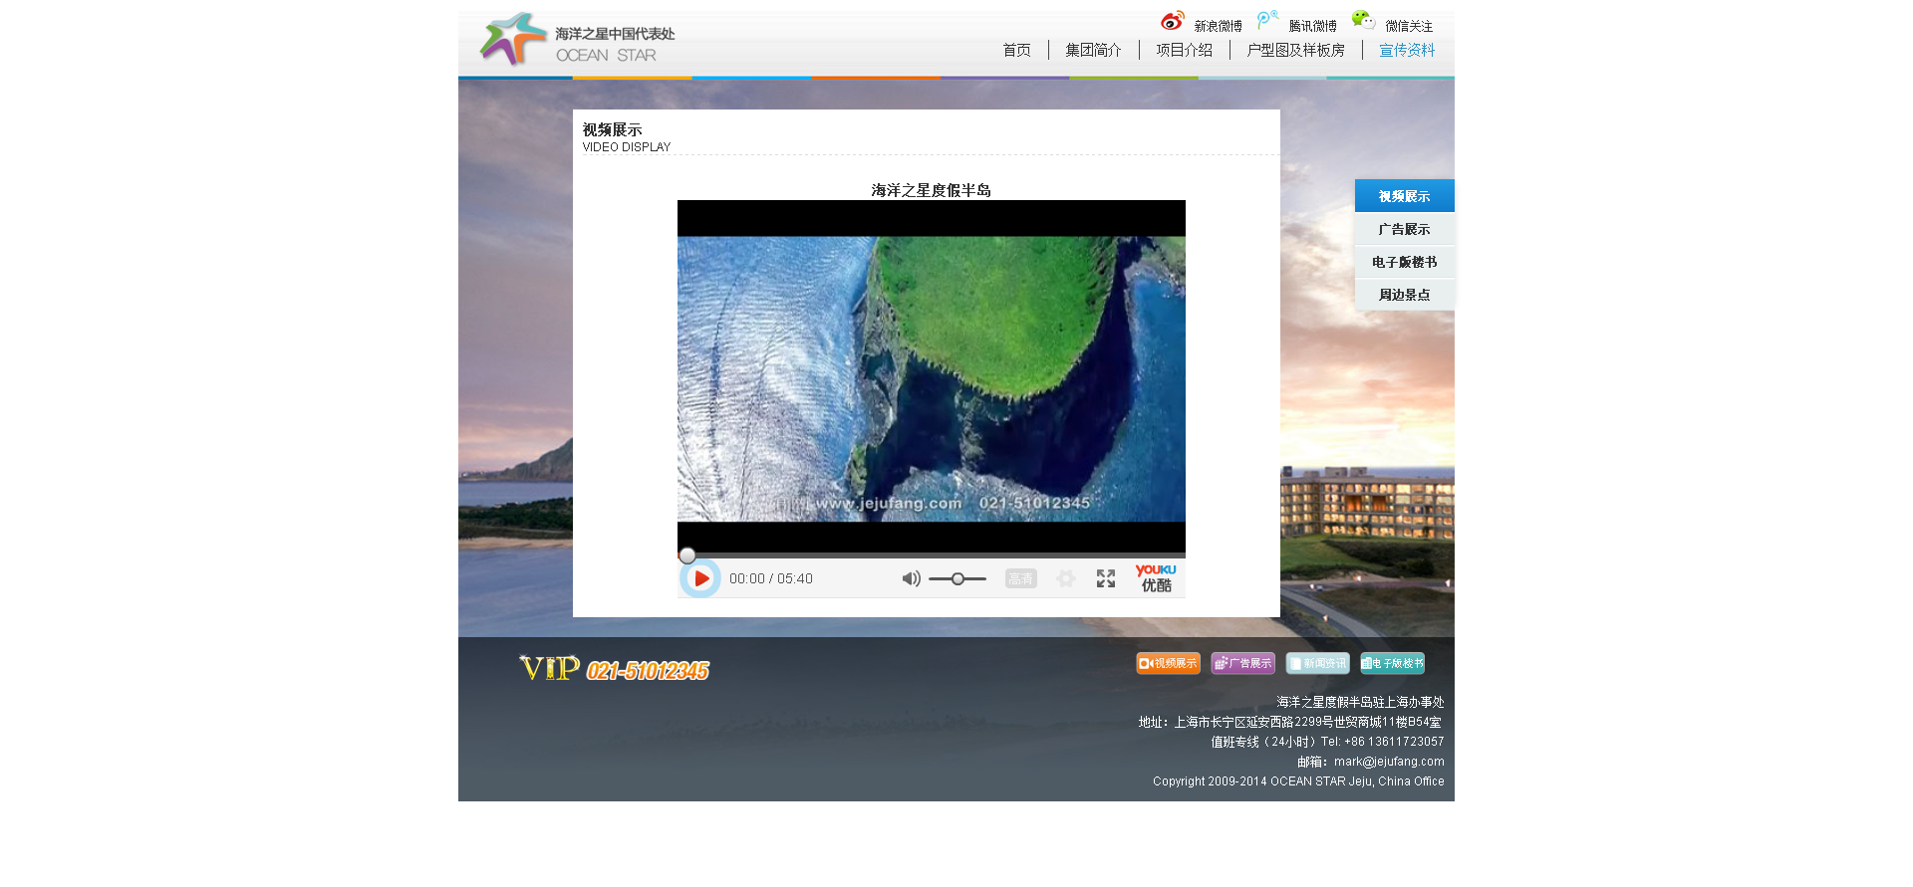Click the Ocean Star logo
The width and height of the screenshot is (1913, 887).
coord(577,40)
